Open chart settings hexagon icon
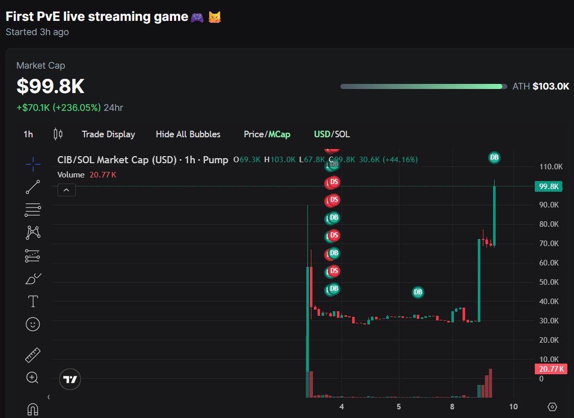 [x=553, y=407]
